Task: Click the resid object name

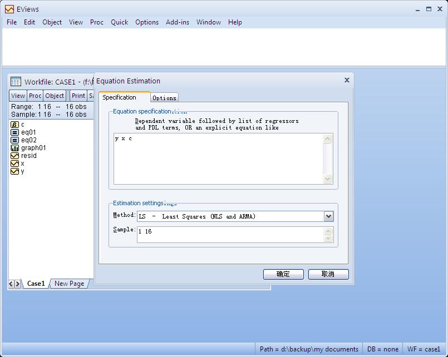Action: click(29, 156)
